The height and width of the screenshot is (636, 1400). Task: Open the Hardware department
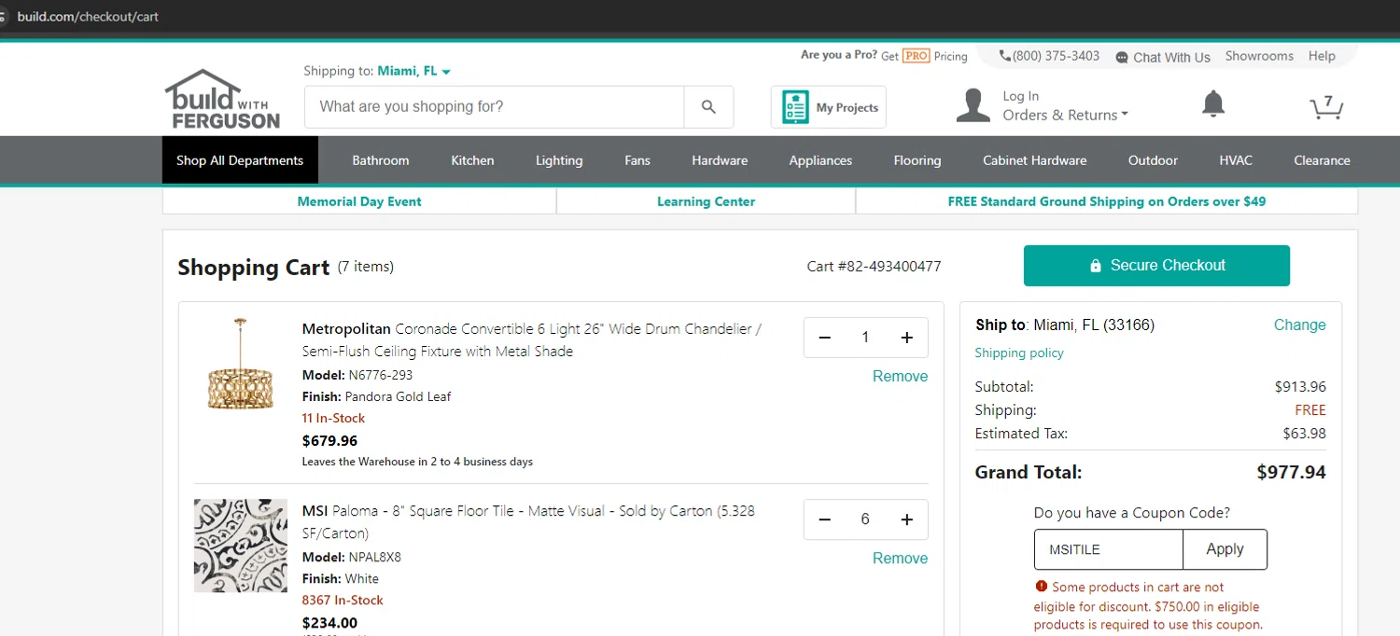(x=720, y=160)
